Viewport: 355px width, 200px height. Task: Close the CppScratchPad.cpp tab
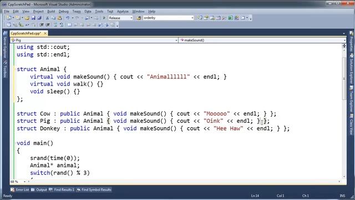click(x=45, y=33)
